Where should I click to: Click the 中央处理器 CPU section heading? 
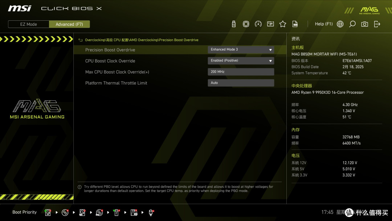click(x=302, y=85)
